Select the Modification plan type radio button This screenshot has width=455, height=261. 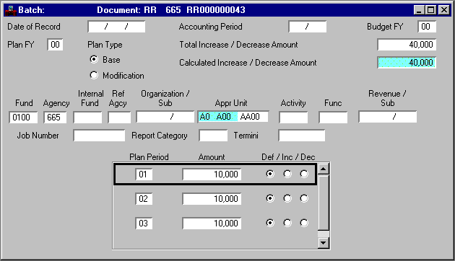94,75
